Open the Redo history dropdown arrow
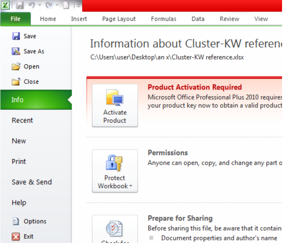 (57, 5)
